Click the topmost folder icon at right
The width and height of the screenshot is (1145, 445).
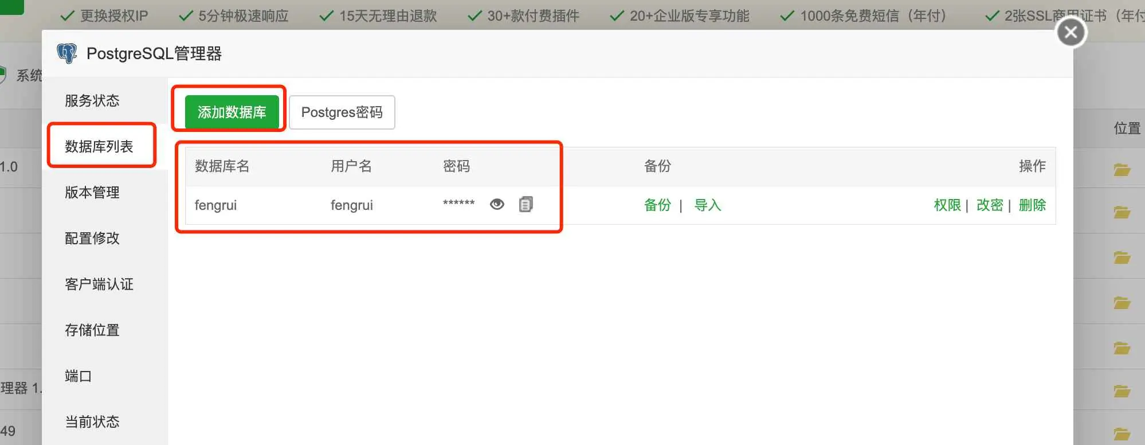[x=1122, y=170]
